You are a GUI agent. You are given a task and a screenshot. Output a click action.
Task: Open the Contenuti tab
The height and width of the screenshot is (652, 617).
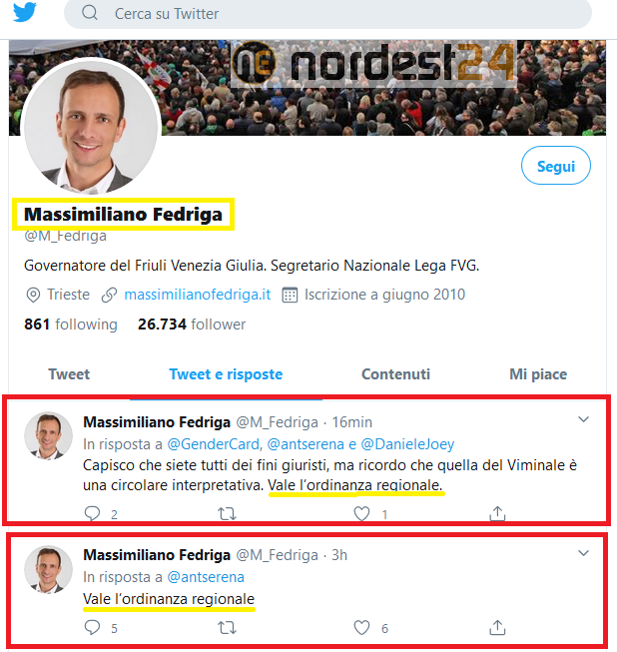[395, 374]
